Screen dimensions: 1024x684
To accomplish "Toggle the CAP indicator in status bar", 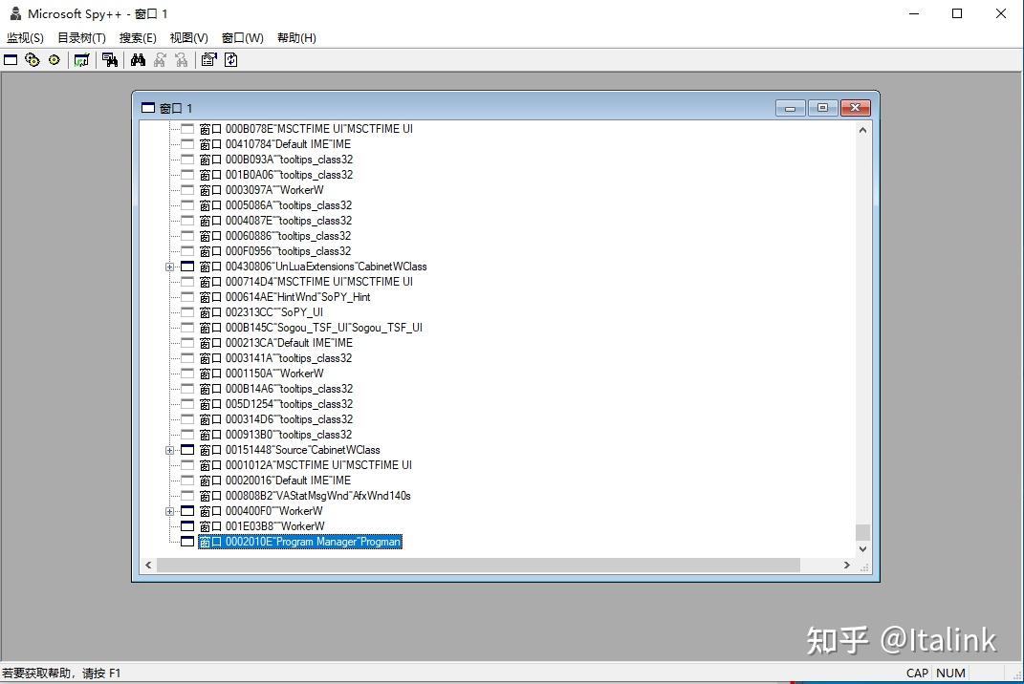I will (917, 673).
